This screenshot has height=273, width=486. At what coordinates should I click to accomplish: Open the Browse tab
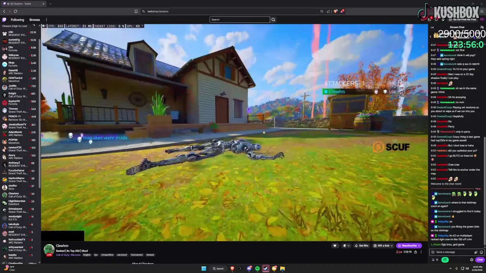35,20
